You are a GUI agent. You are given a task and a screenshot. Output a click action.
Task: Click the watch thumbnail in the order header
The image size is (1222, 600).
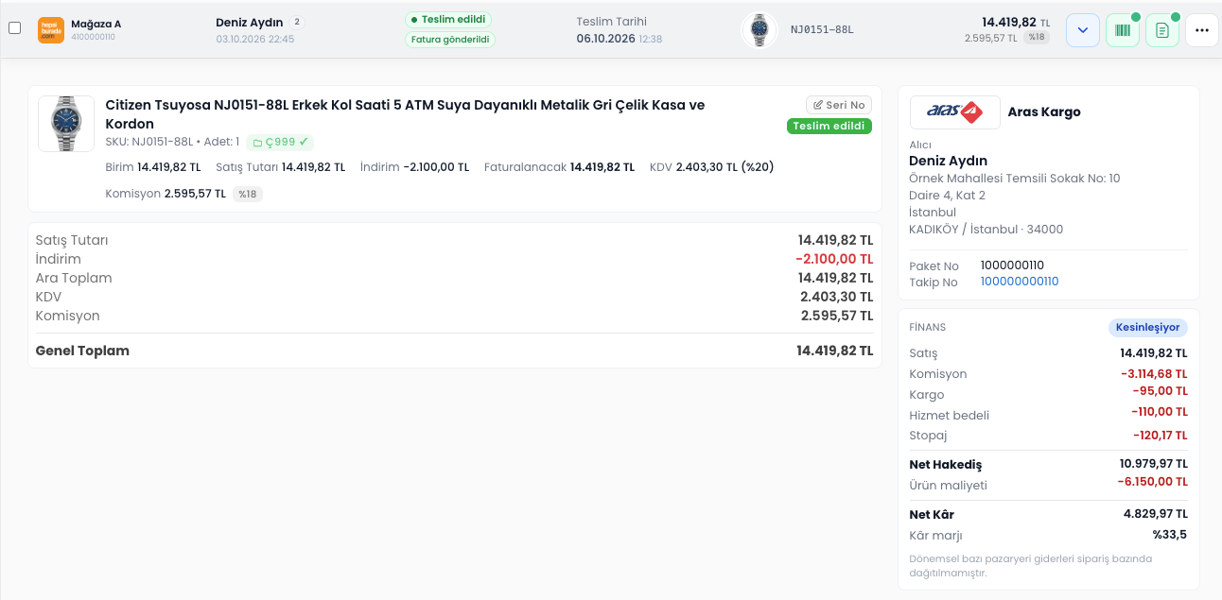point(759,30)
